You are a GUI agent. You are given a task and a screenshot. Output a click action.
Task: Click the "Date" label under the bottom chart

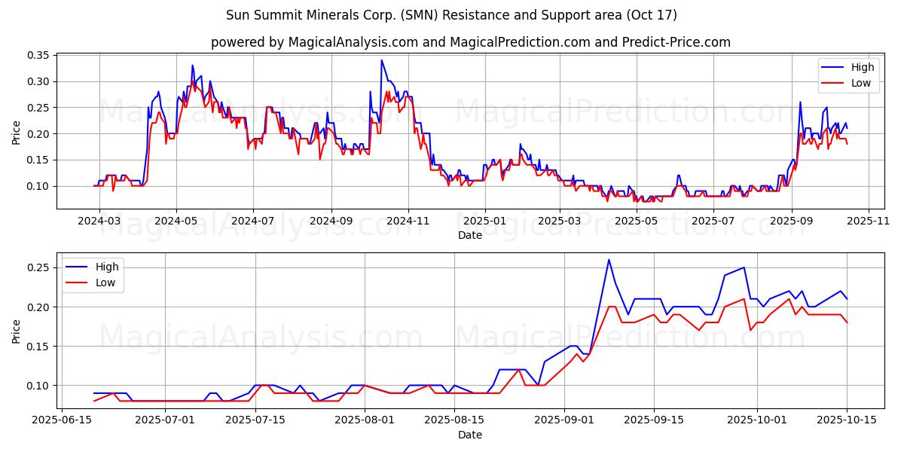[470, 435]
